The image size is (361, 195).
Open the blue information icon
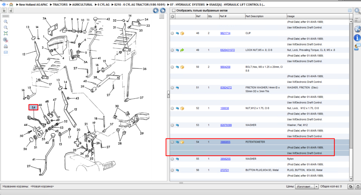pyautogui.click(x=357, y=38)
